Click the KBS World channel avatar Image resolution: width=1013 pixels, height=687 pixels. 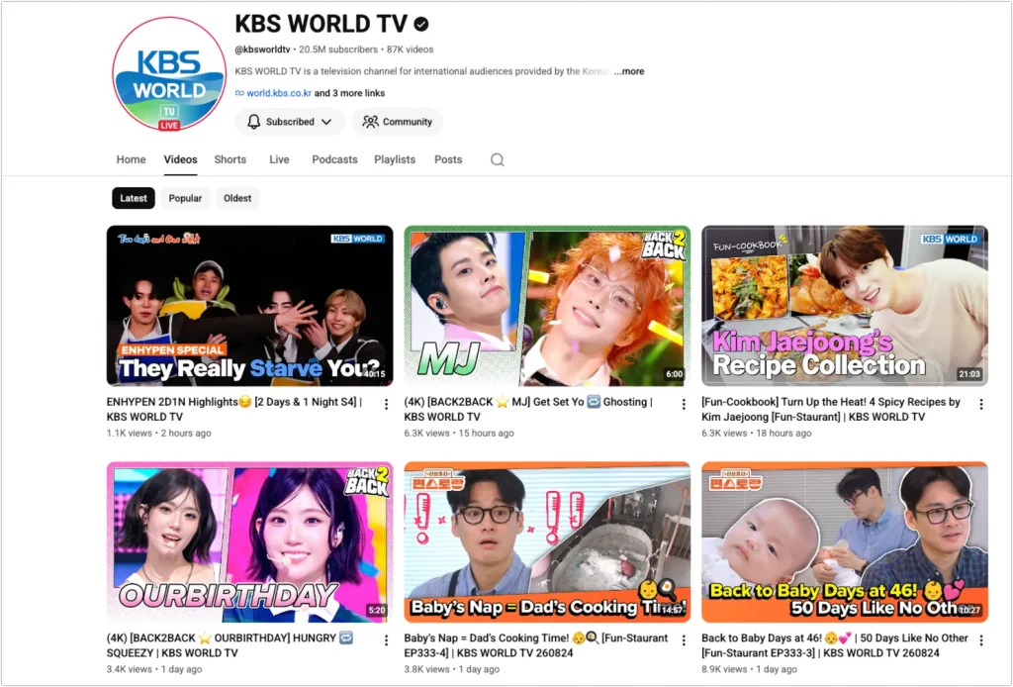click(169, 73)
